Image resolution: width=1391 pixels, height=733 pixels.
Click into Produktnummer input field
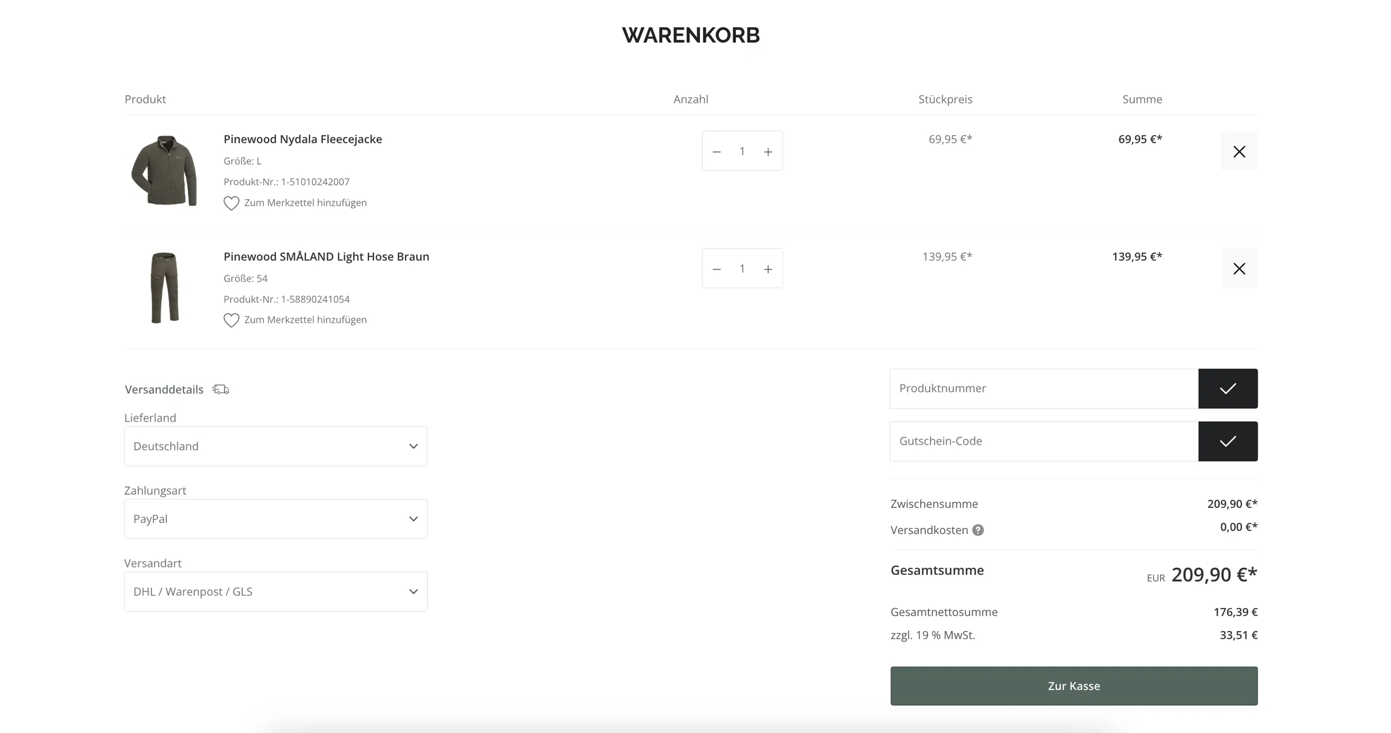coord(1043,389)
